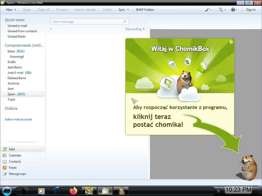The width and height of the screenshot is (262, 196).
Task: Click the Sync toolbar button
Action: click(122, 10)
